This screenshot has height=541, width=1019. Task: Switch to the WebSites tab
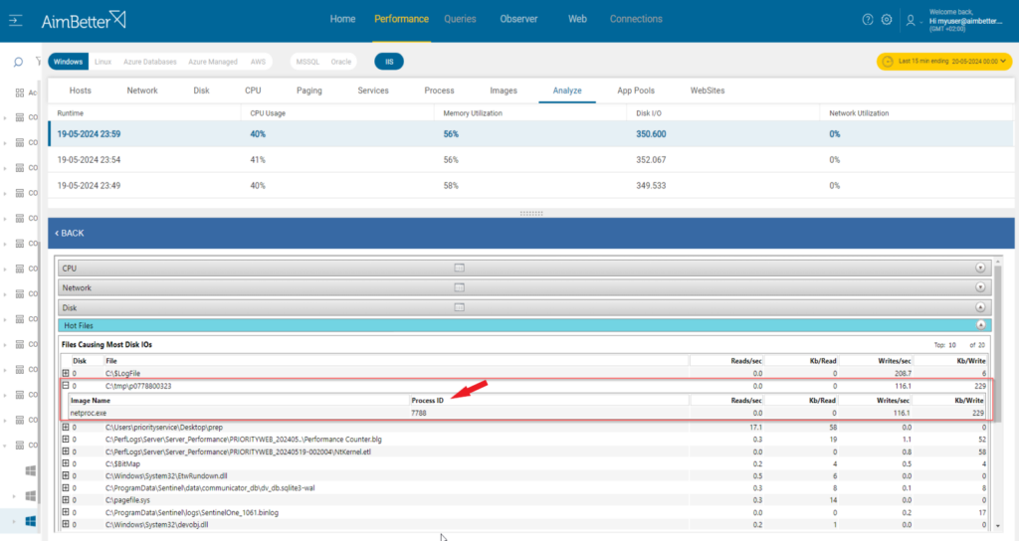(708, 90)
